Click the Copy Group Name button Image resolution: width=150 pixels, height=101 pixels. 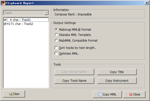[74, 72]
